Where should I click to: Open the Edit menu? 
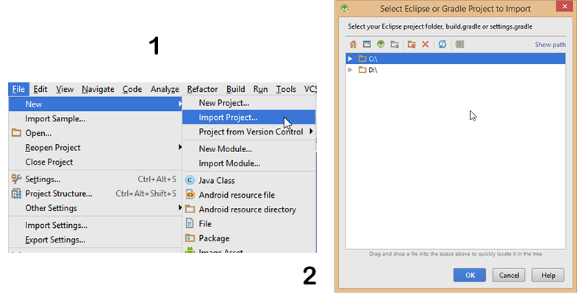pyautogui.click(x=40, y=89)
